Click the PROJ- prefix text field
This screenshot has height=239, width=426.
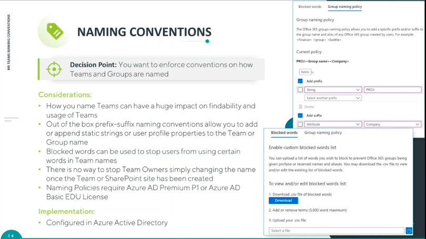click(x=392, y=90)
